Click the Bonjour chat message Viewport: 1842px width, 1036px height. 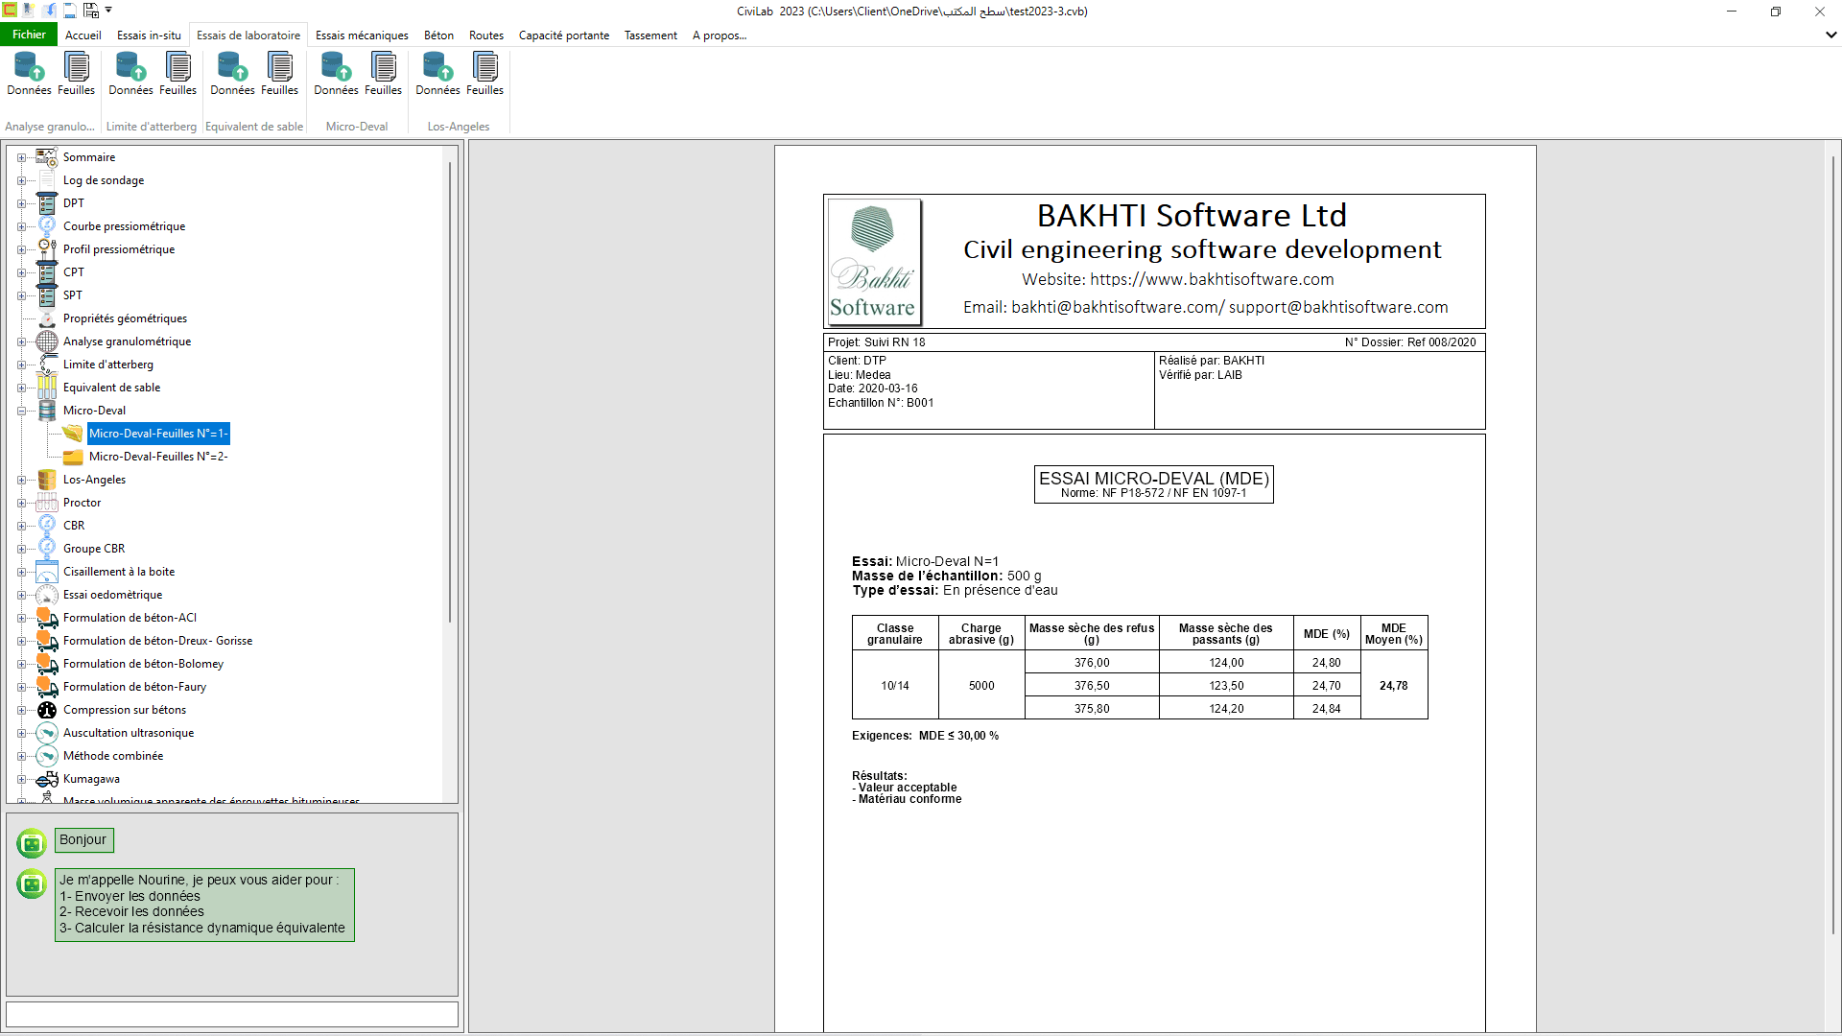coord(83,840)
